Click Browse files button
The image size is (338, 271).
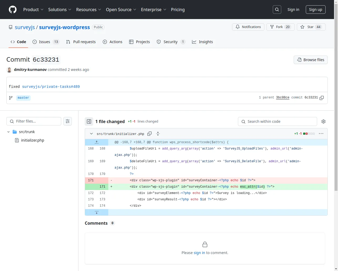[x=311, y=60]
